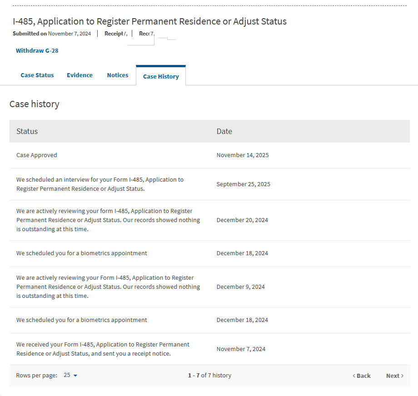
Task: Select the receipt notice status entry
Action: point(103,349)
